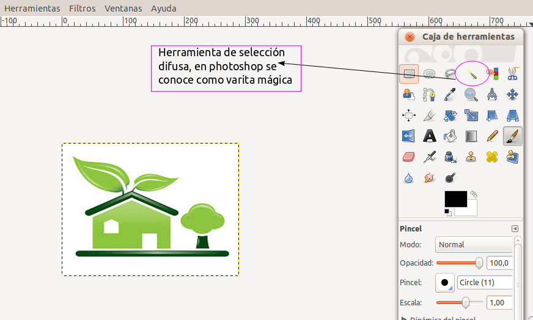Click the Opacidad value field 100,0

[x=499, y=263]
